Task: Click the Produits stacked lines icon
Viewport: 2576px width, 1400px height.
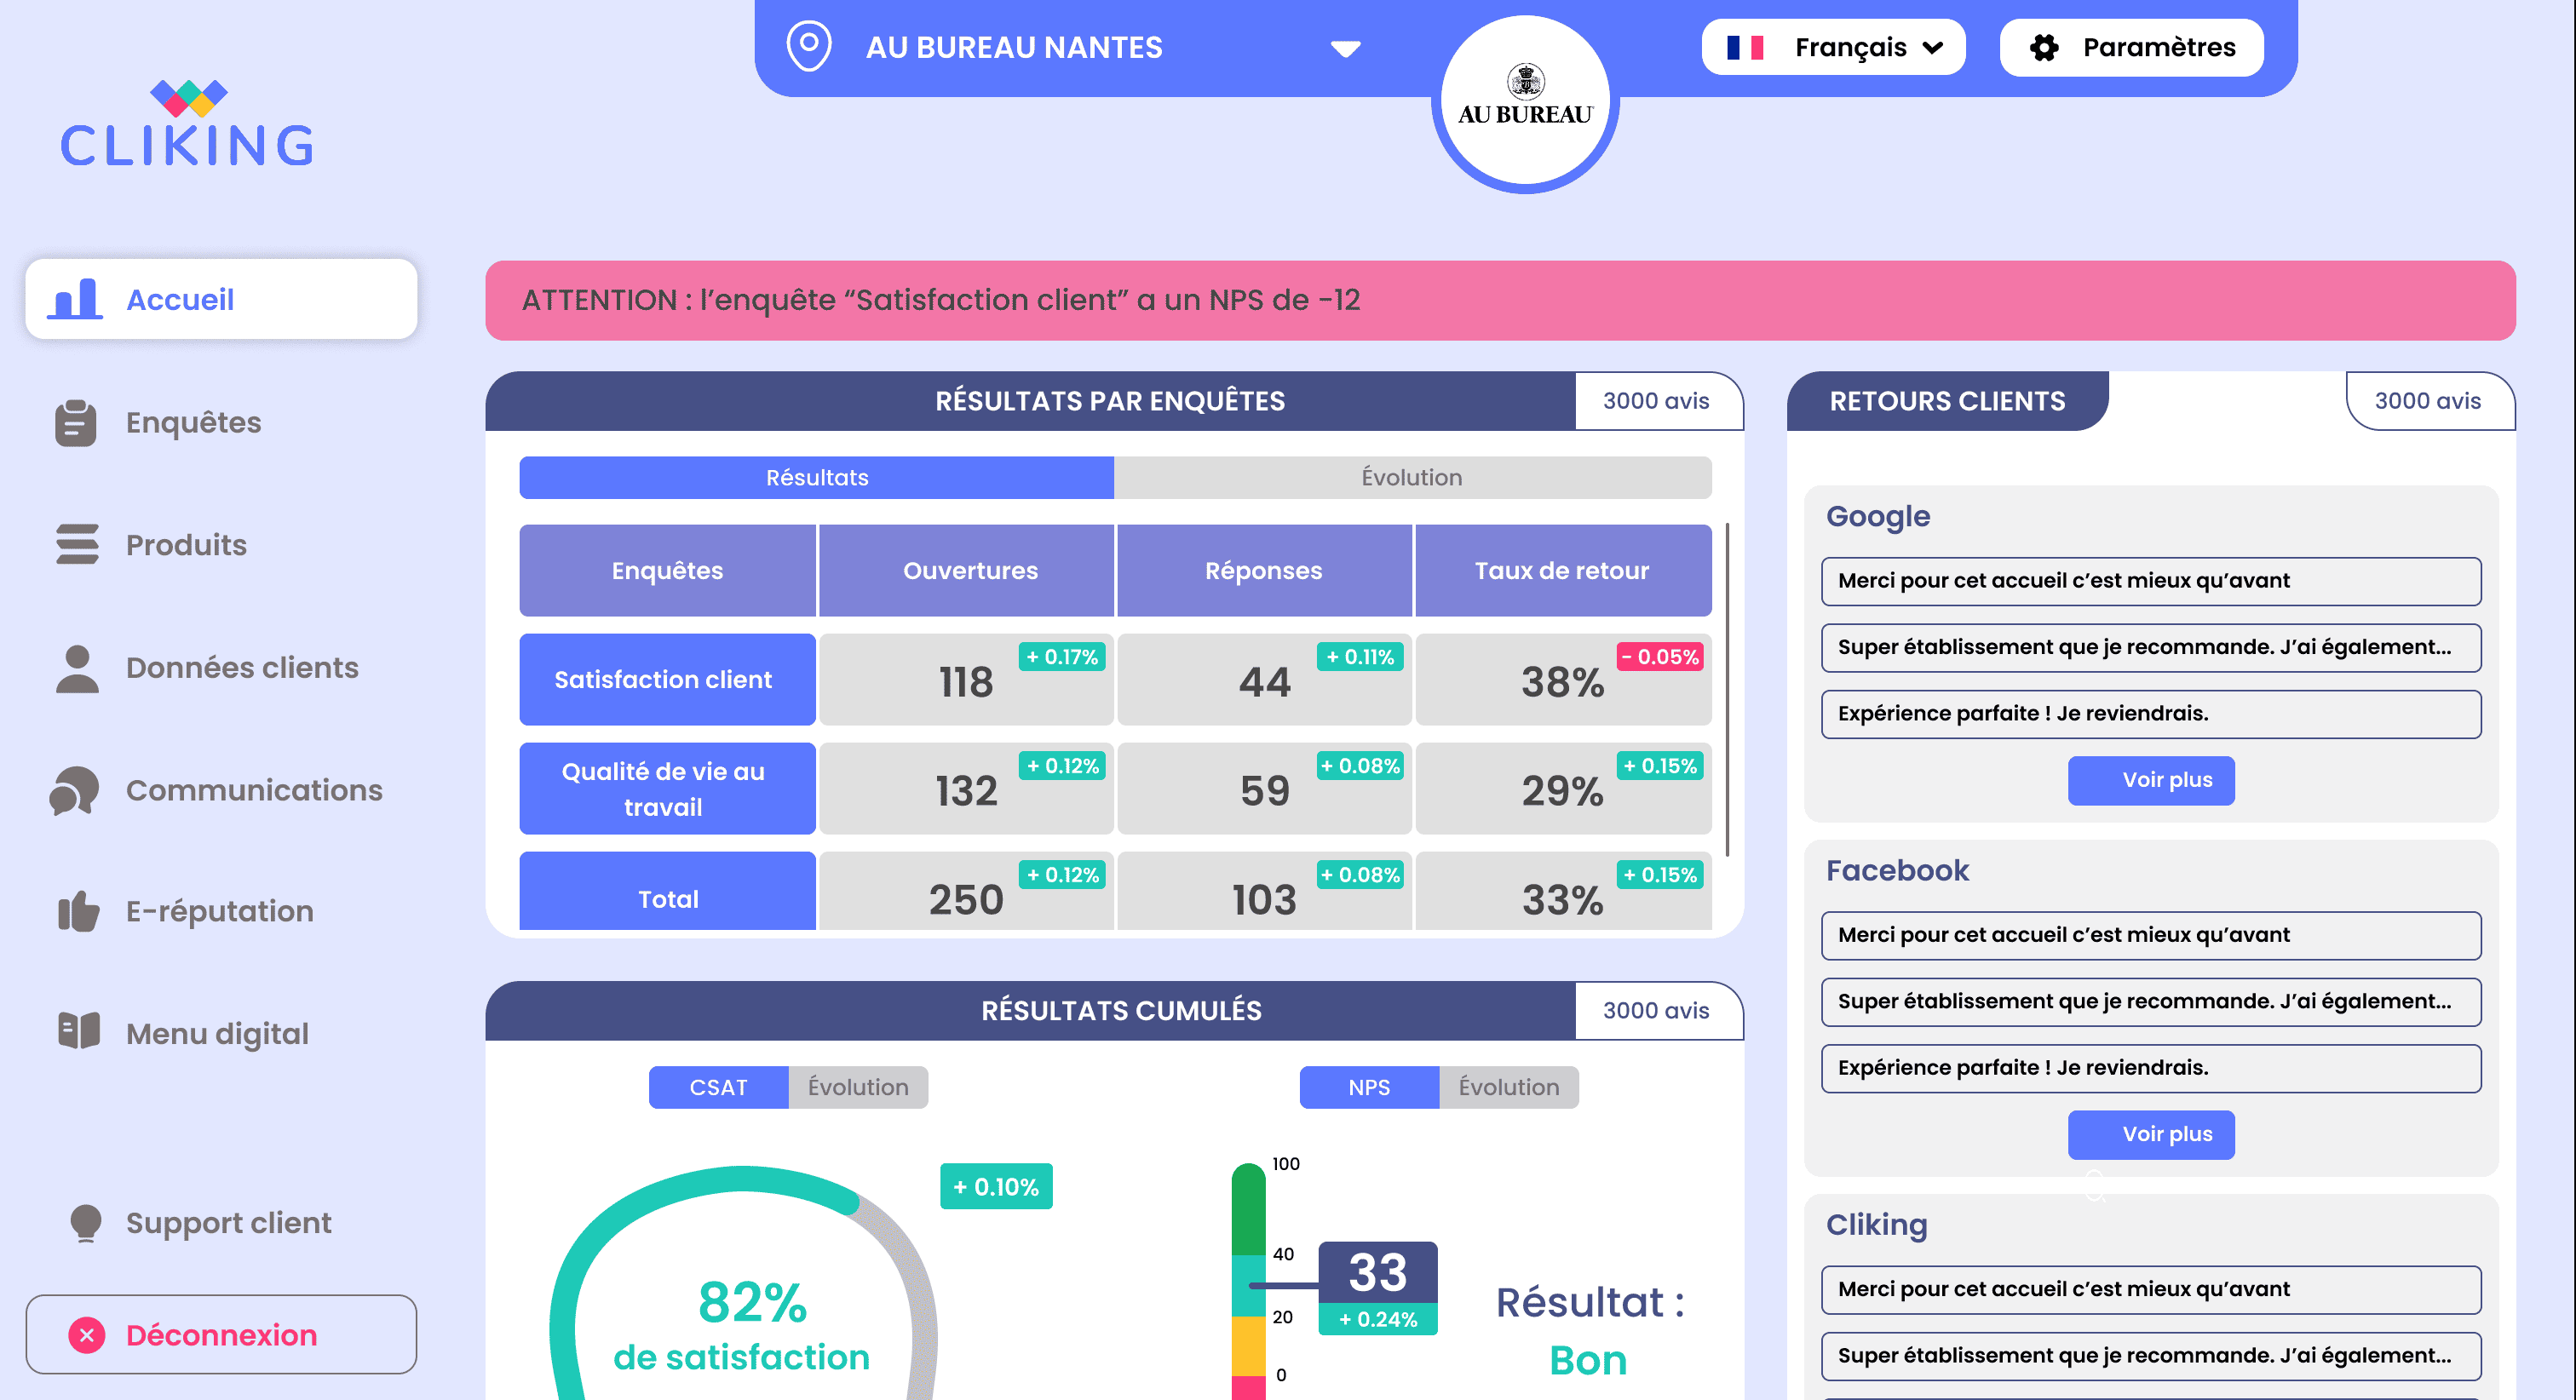Action: 77,544
